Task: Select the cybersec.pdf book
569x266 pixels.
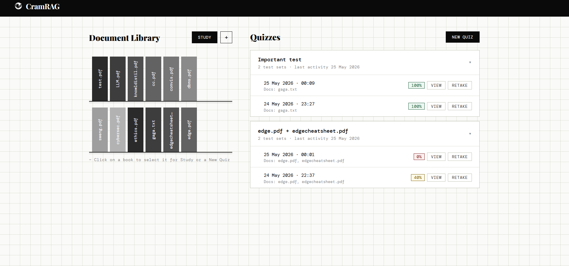Action: click(118, 130)
